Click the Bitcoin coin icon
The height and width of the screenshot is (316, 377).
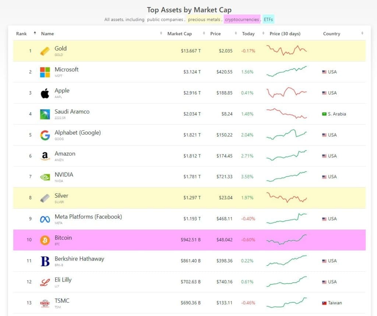pyautogui.click(x=45, y=240)
